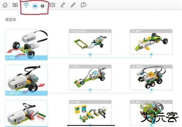This screenshot has height=127, width=182.
Task: Select the lightbulb design library icon
Action: [x=26, y=5]
